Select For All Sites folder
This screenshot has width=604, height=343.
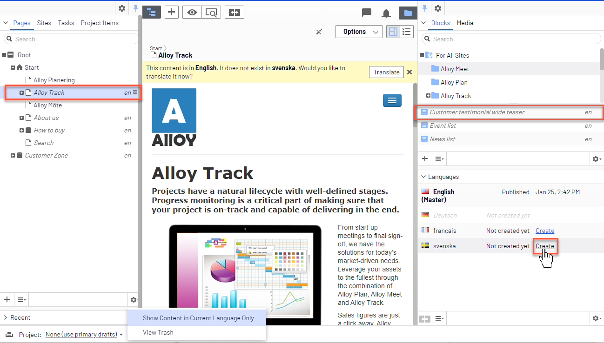click(452, 55)
